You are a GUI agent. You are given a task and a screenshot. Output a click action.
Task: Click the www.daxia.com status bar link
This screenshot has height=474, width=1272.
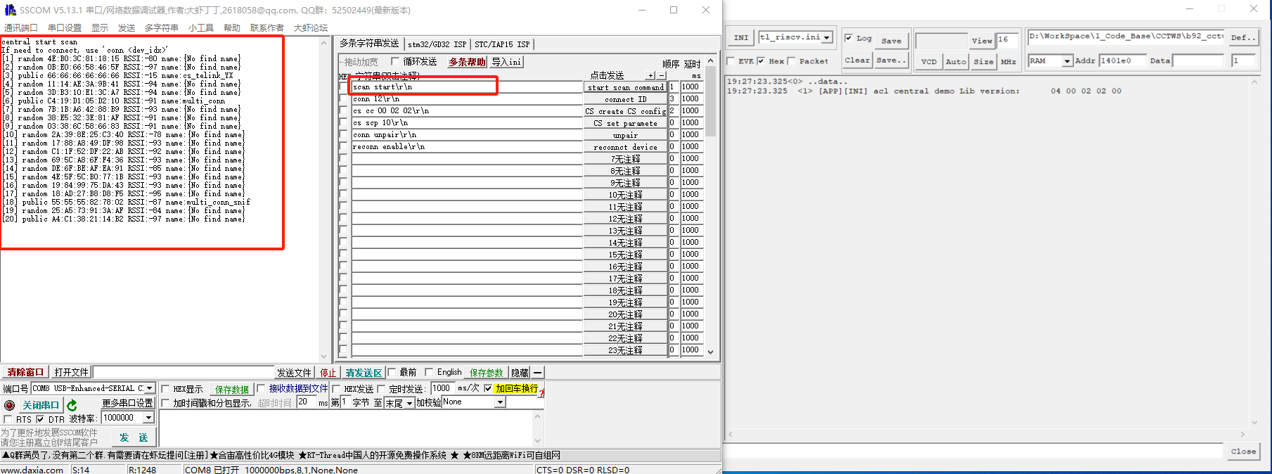[32, 469]
